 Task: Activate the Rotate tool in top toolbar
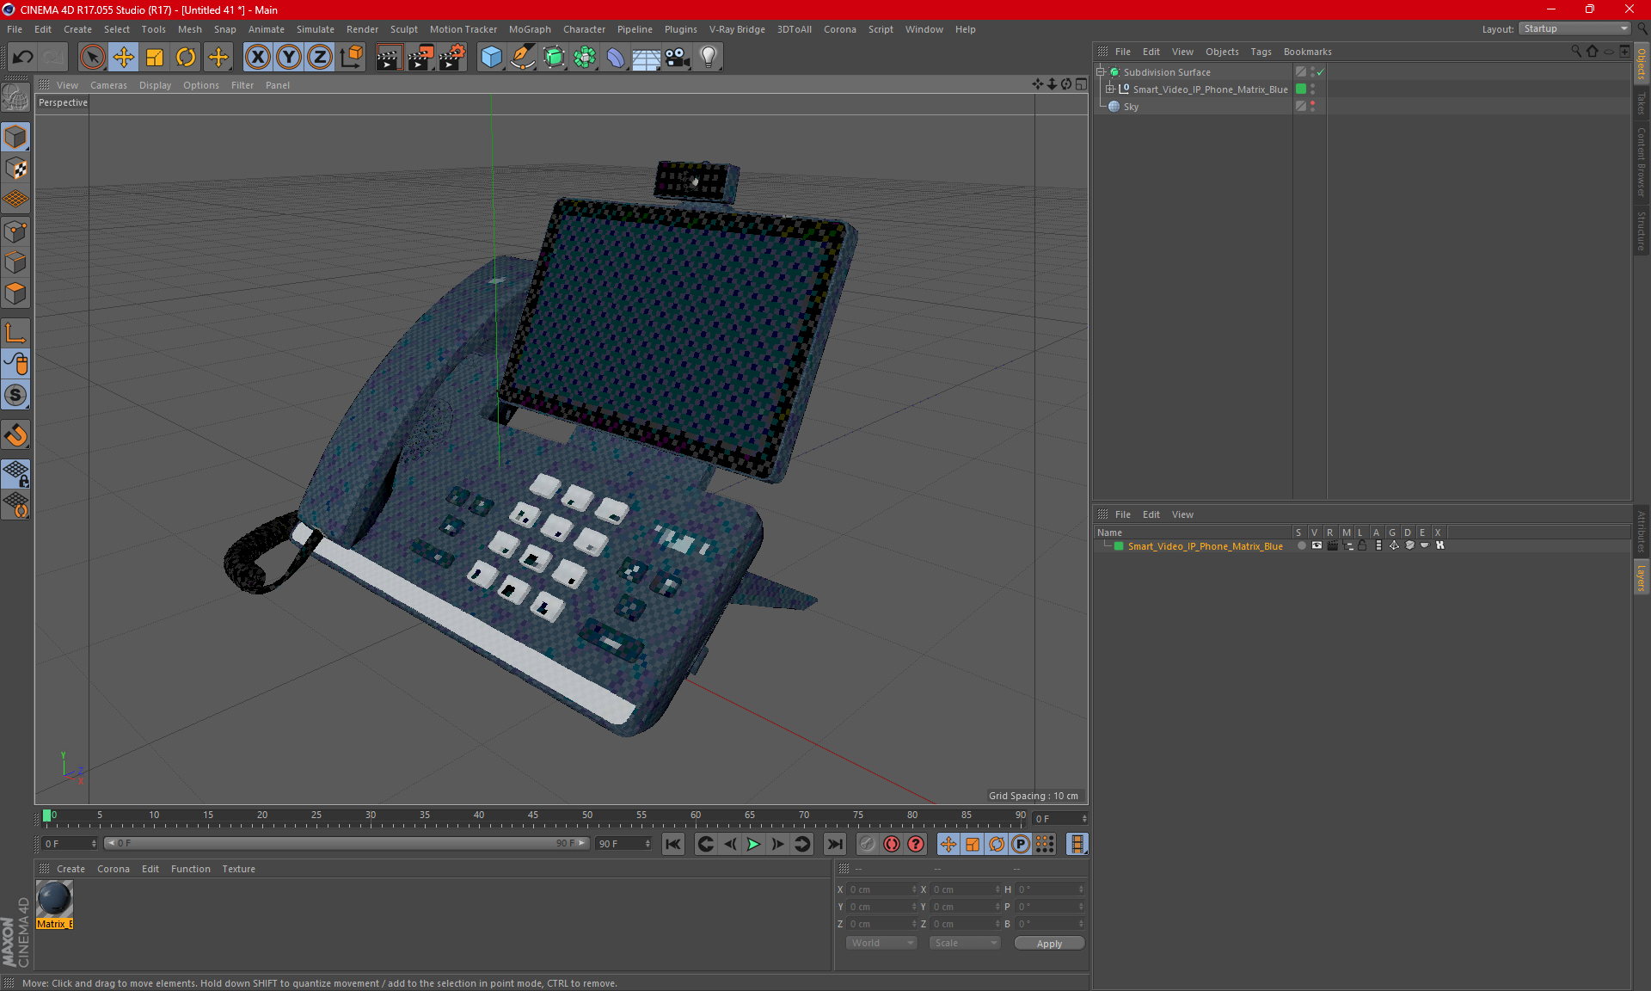186,58
